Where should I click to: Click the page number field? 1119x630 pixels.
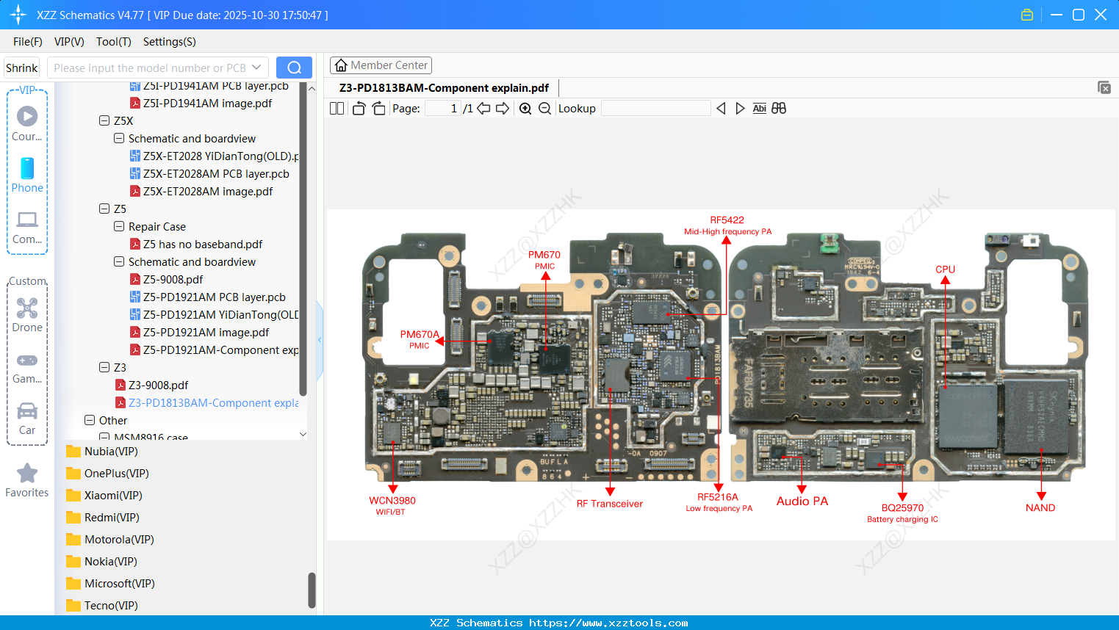click(x=443, y=108)
